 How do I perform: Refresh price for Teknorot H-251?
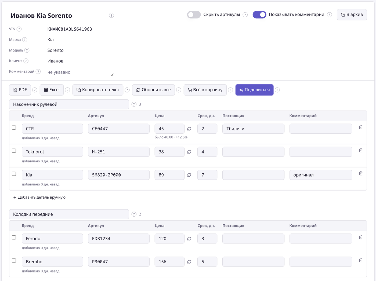(189, 152)
